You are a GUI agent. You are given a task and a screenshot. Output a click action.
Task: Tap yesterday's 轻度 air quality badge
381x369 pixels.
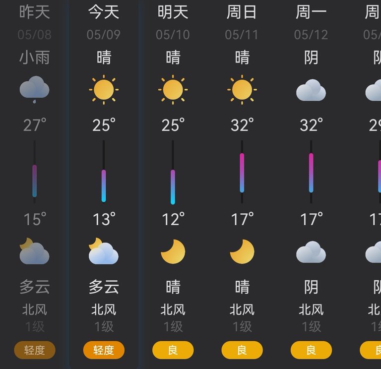(34, 350)
